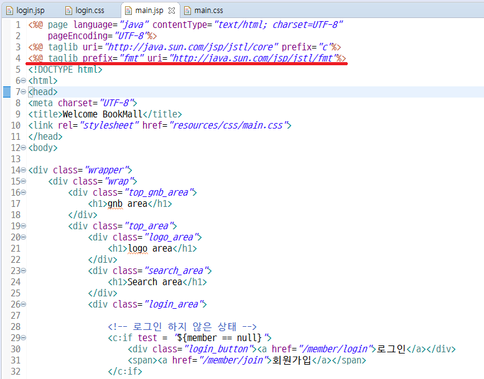This screenshot has width=484, height=379.
Task: Click the fmt taglib directive on line 4
Action: 187,58
